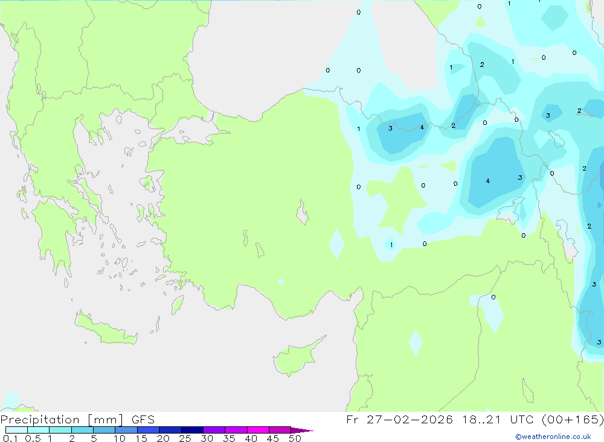Pick the 30–35 mm purple legend swatch

point(214,430)
